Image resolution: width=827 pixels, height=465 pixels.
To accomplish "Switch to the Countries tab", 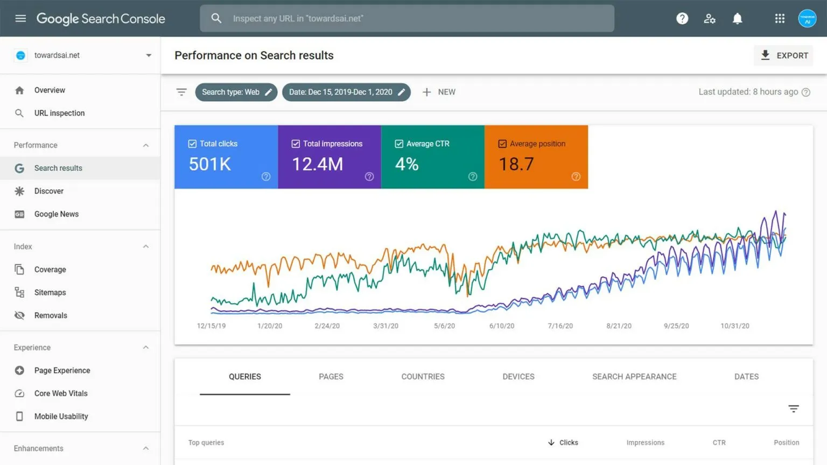I will pyautogui.click(x=423, y=377).
